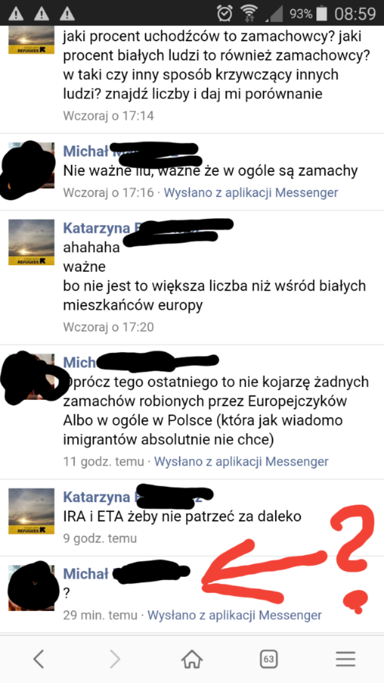
Task: Open Katarzyna's profile from ahahaha comment
Action: tap(97, 228)
